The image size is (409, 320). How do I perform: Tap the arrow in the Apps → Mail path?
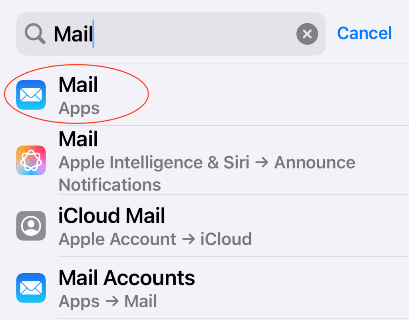(x=112, y=301)
